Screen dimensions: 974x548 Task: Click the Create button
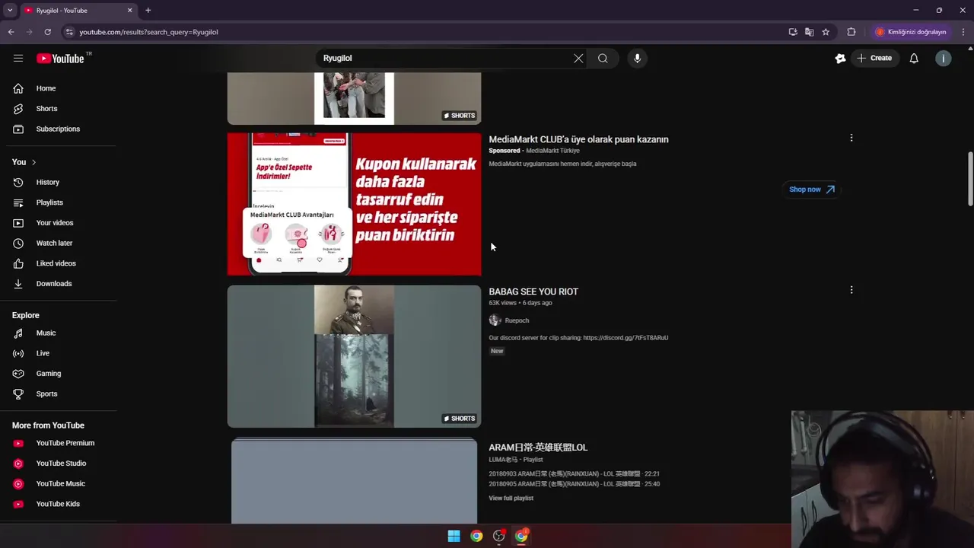point(874,58)
